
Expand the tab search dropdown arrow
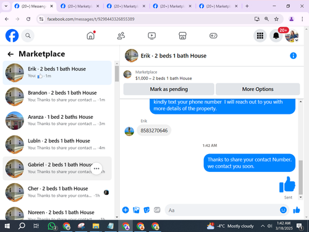6,6
